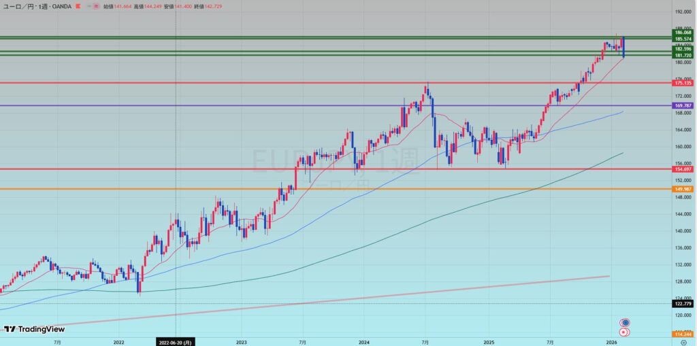The image size is (697, 346).
Task: Click 2025 on the time axis
Action: (487, 343)
